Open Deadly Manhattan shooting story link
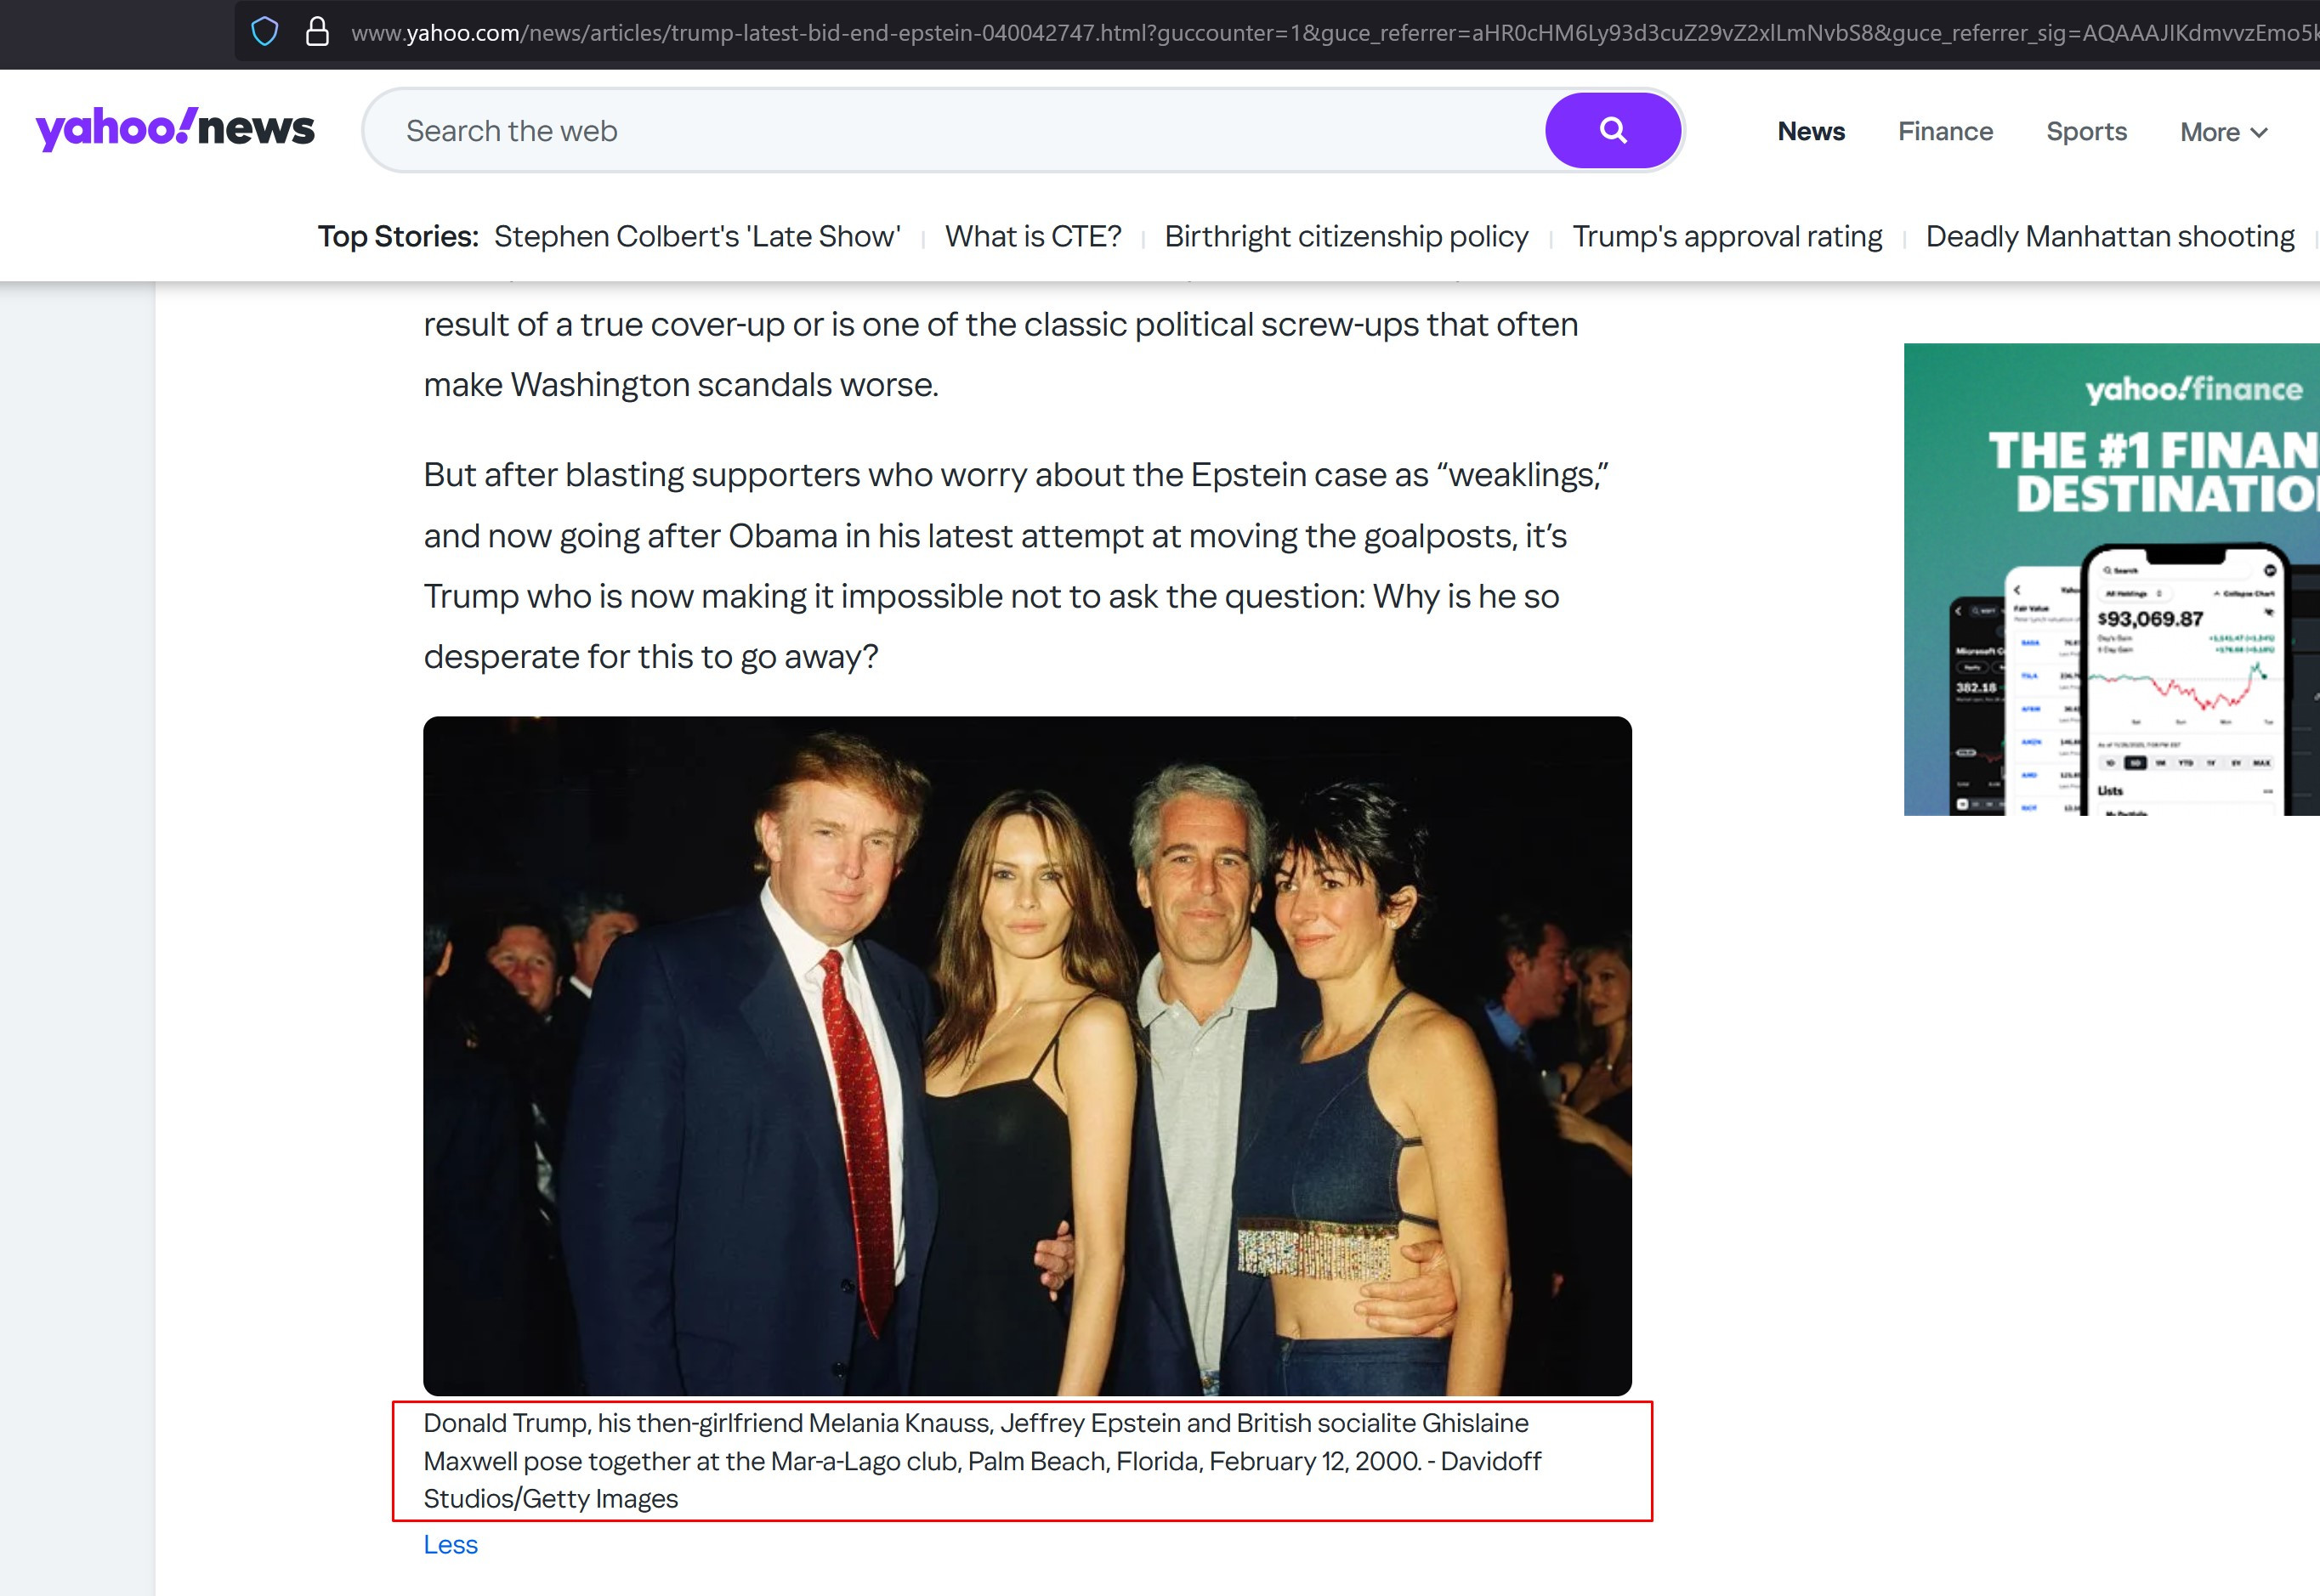The width and height of the screenshot is (2320, 1596). point(2109,236)
